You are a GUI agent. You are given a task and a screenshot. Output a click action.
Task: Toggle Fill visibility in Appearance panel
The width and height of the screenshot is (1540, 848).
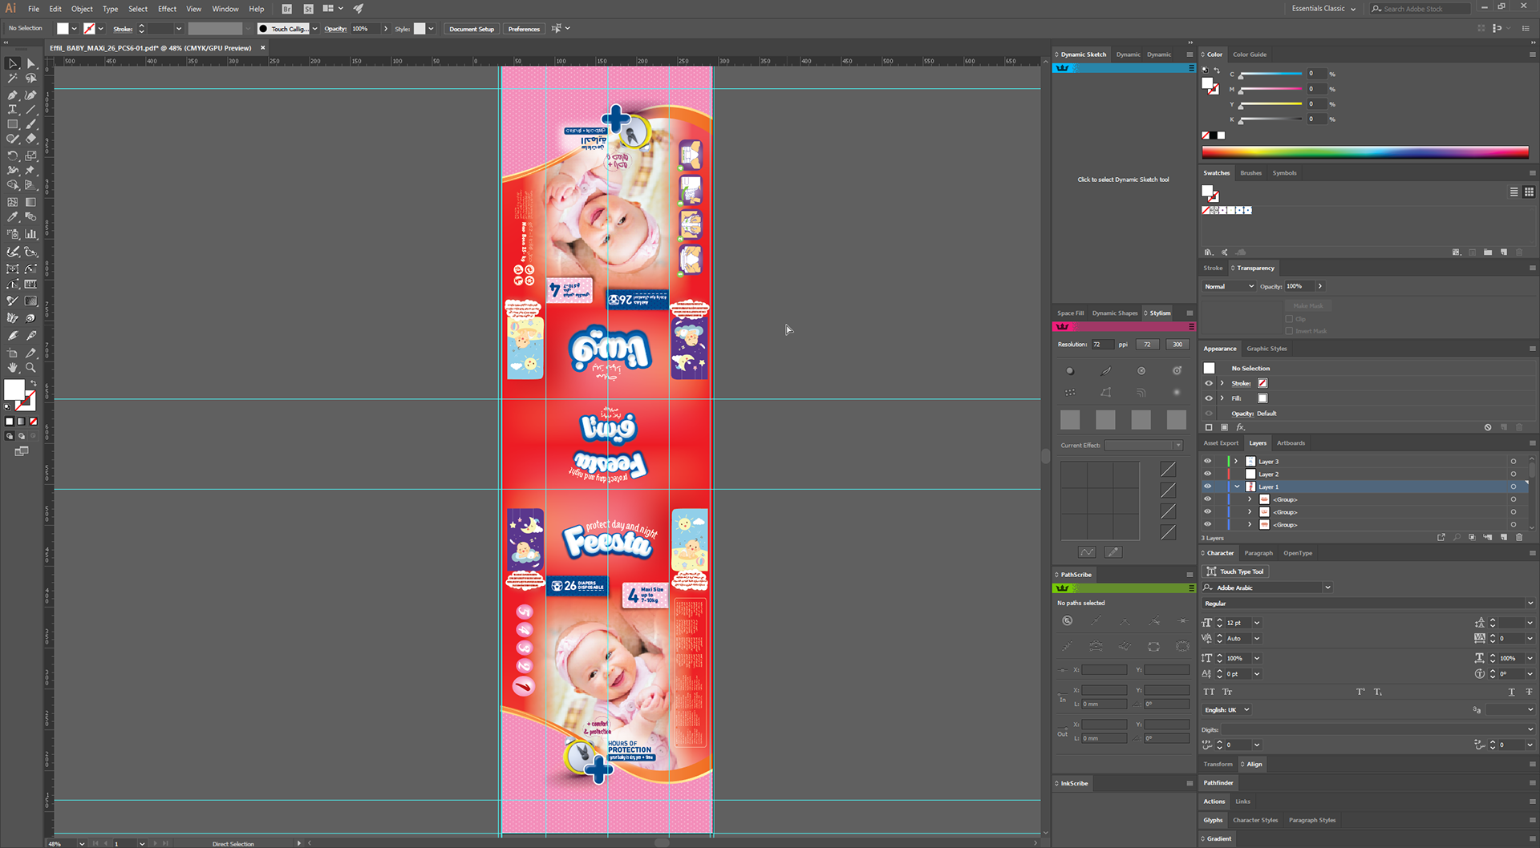click(x=1209, y=398)
